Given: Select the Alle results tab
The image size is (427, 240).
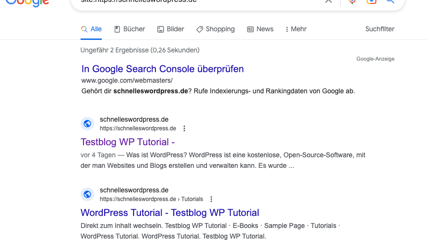Looking at the screenshot, I should tap(91, 29).
